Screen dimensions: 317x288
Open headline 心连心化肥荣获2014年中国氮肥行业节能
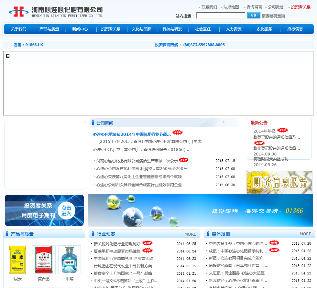132,134
